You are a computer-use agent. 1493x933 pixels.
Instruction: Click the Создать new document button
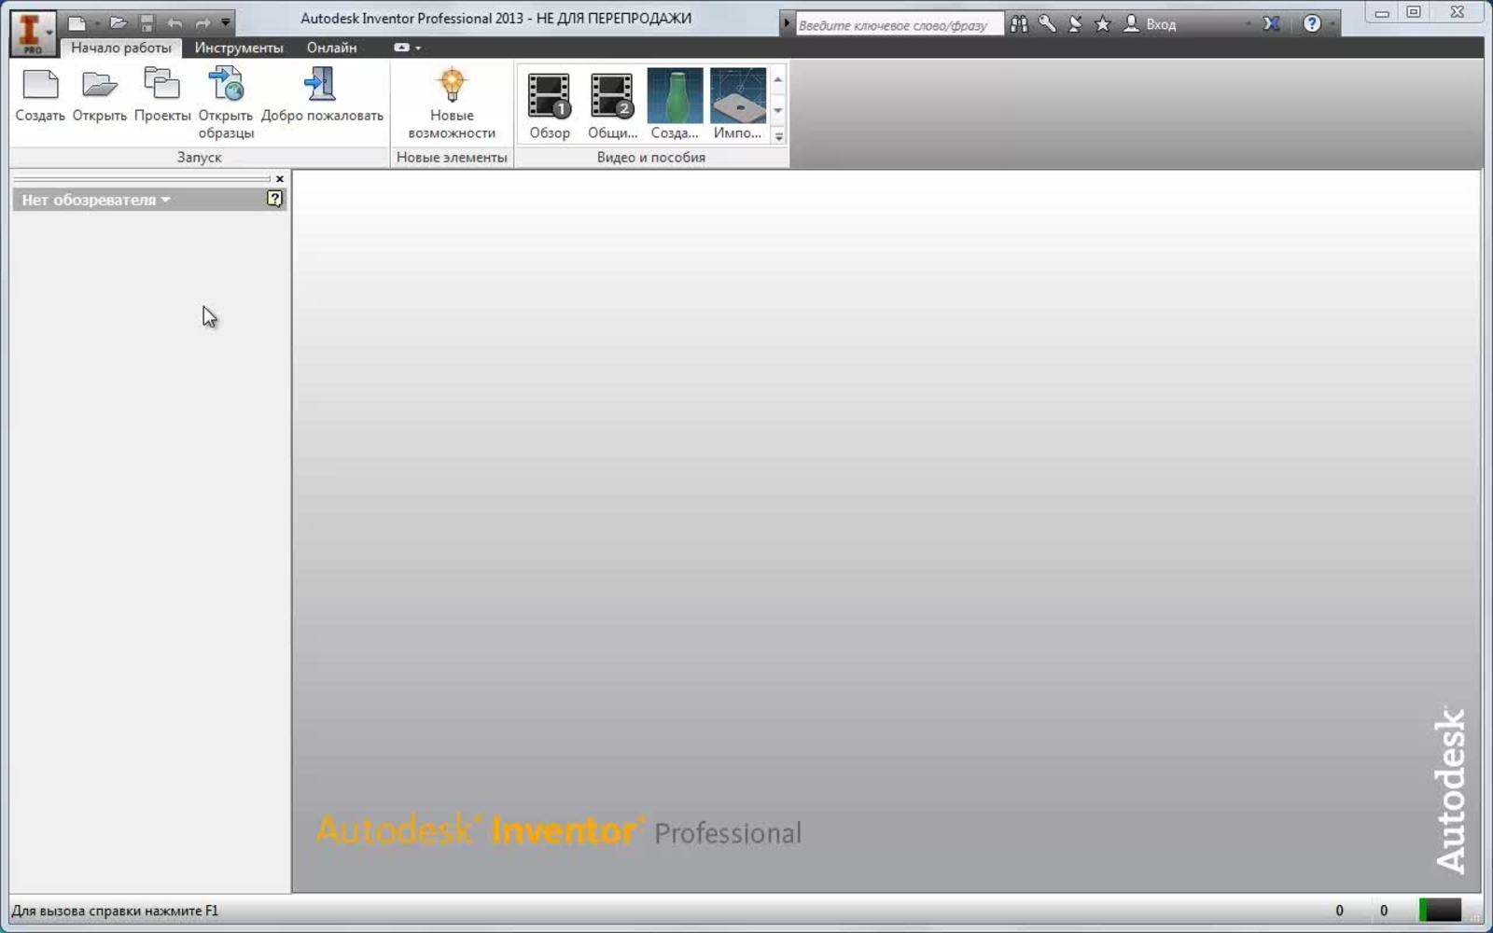pyautogui.click(x=40, y=95)
